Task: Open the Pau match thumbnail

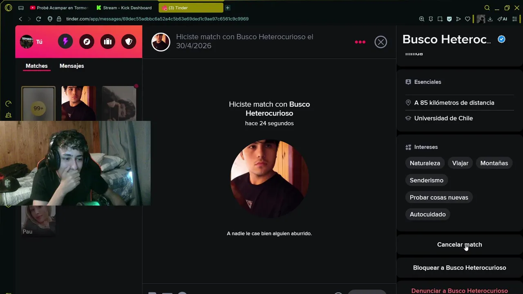Action: [x=38, y=221]
